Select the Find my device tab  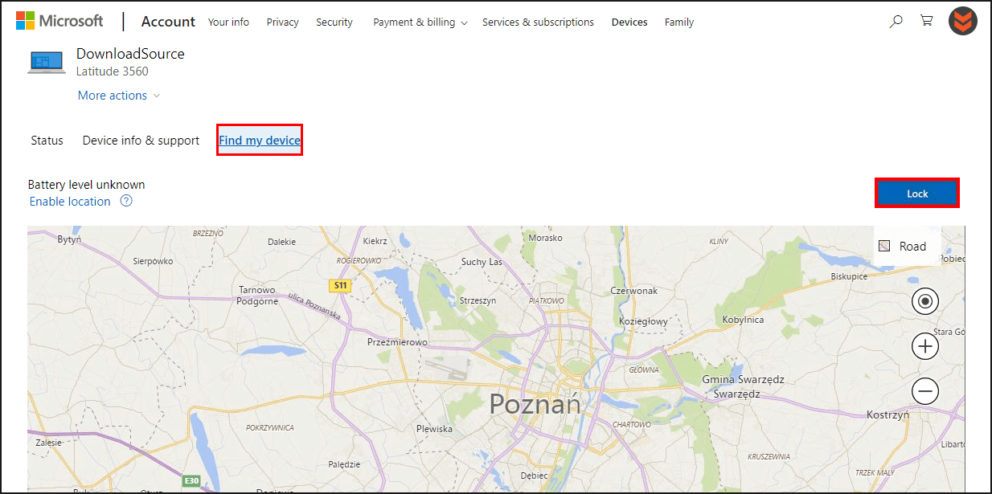pos(260,141)
